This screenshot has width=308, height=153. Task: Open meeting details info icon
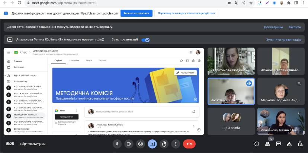coord(257,144)
